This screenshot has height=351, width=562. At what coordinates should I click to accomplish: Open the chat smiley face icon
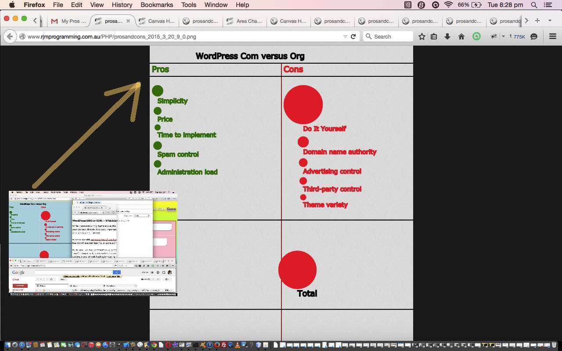pyautogui.click(x=534, y=36)
